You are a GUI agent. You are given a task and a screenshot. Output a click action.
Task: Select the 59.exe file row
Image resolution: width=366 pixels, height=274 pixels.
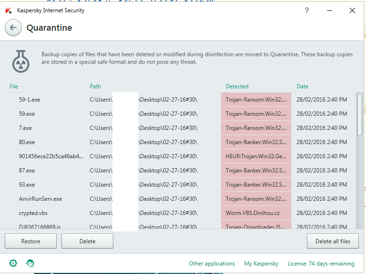(178, 114)
